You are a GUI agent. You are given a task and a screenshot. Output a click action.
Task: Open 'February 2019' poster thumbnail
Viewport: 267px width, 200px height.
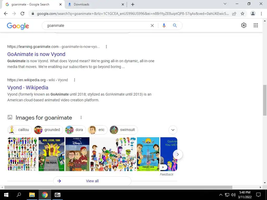pos(148,154)
